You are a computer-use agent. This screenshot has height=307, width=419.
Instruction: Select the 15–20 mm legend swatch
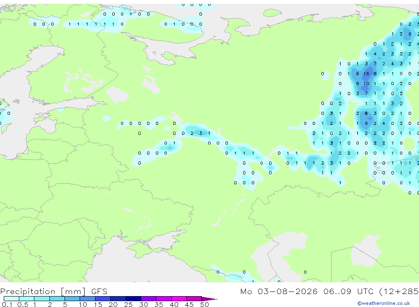[x=103, y=299]
